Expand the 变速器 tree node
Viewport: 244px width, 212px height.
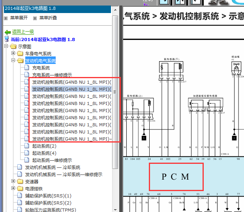pos(13,181)
